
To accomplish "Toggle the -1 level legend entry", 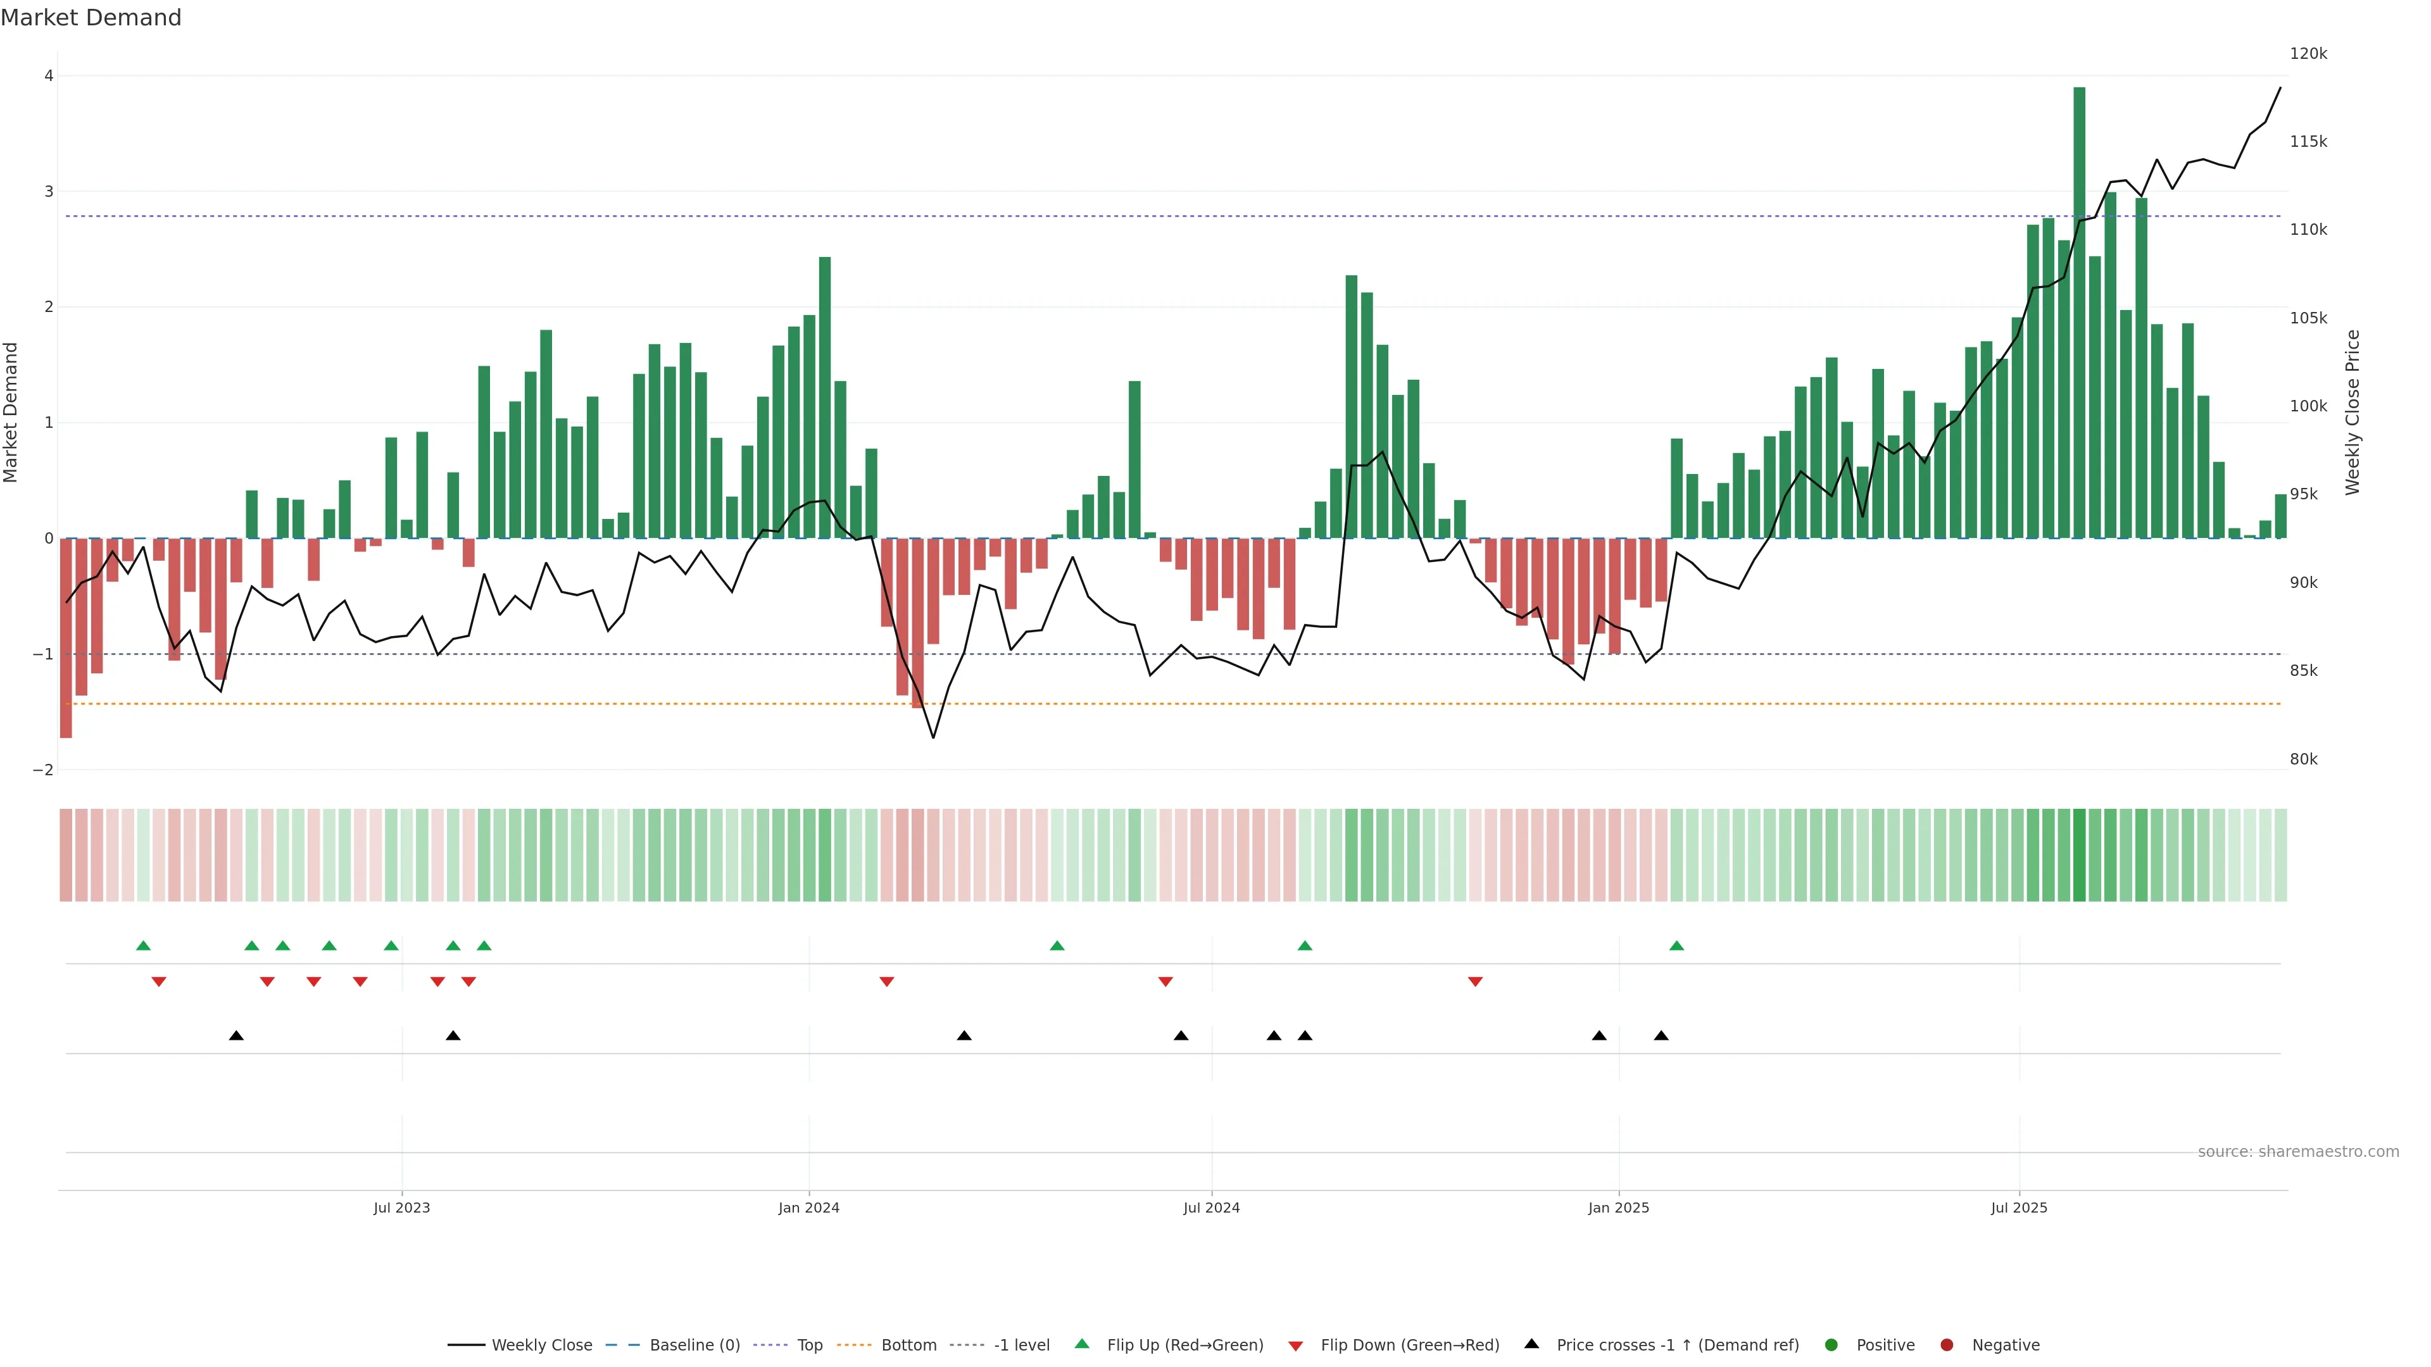I will click(1021, 1344).
